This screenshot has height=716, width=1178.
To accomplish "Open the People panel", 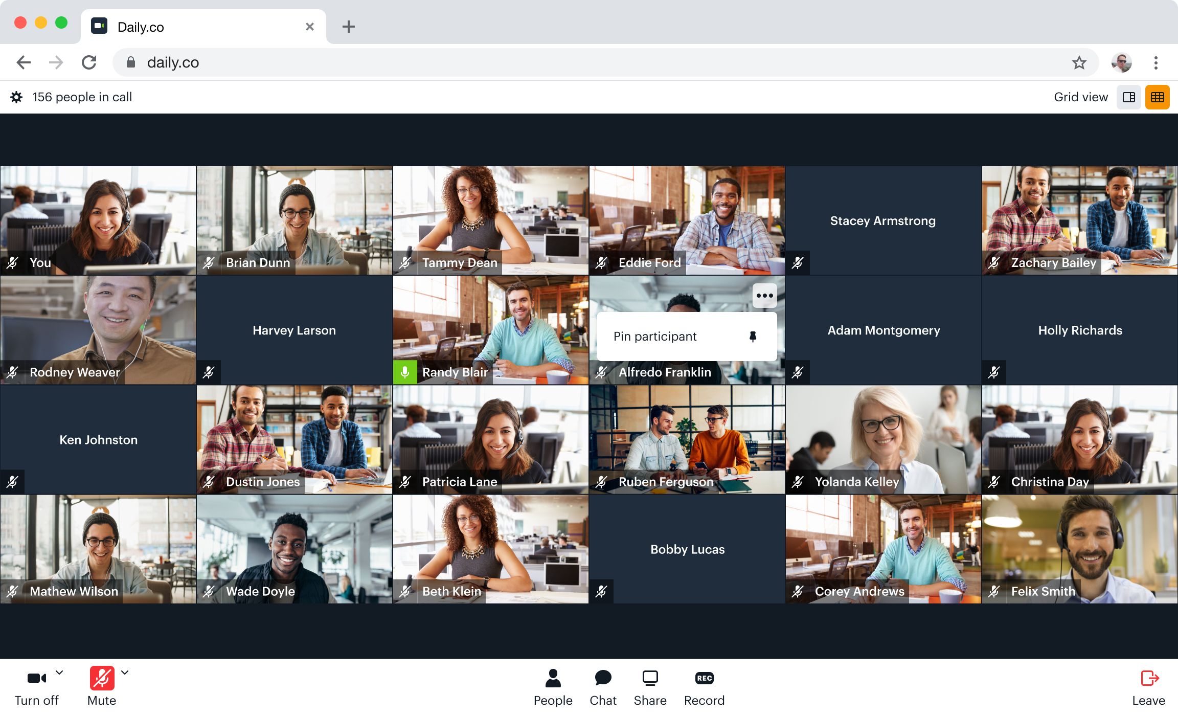I will [552, 686].
